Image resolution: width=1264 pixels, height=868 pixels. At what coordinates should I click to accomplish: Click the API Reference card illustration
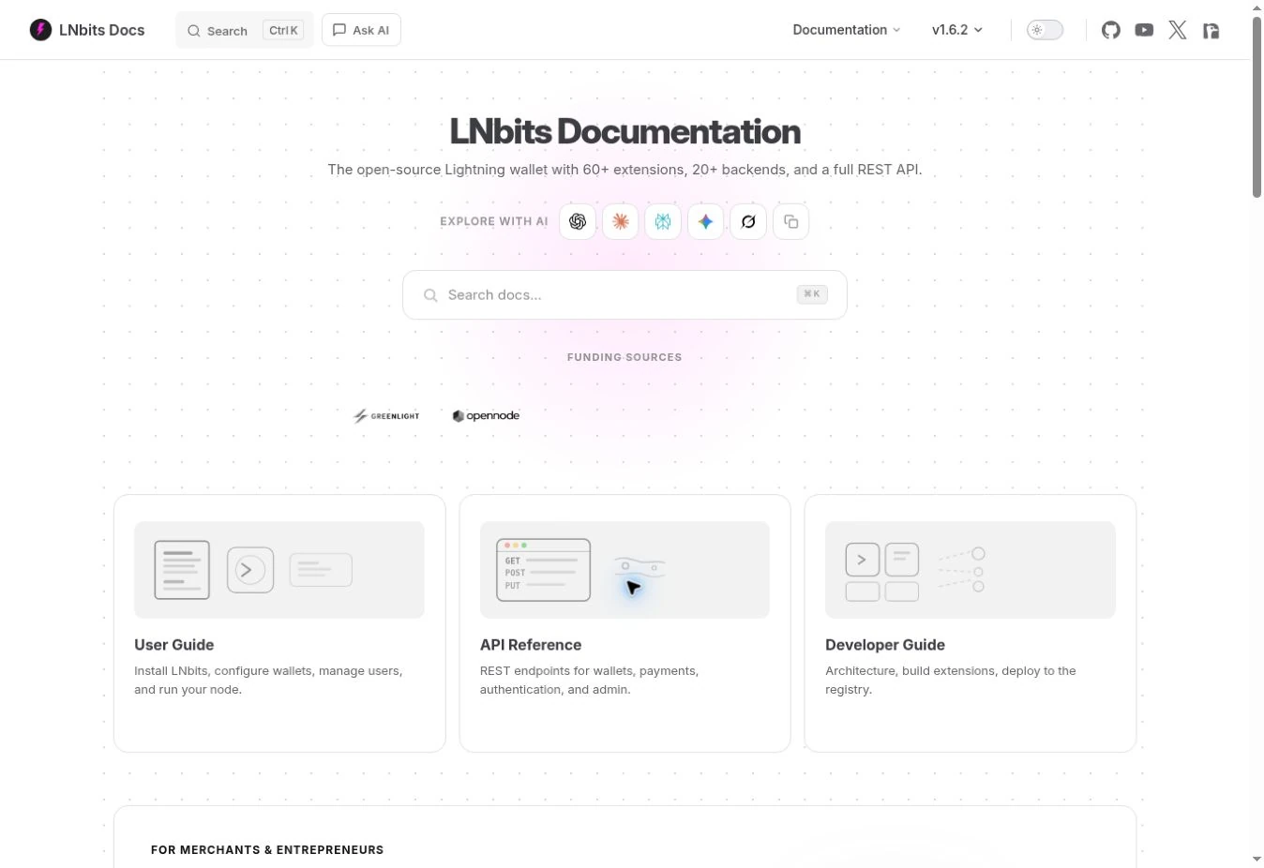[x=624, y=570]
